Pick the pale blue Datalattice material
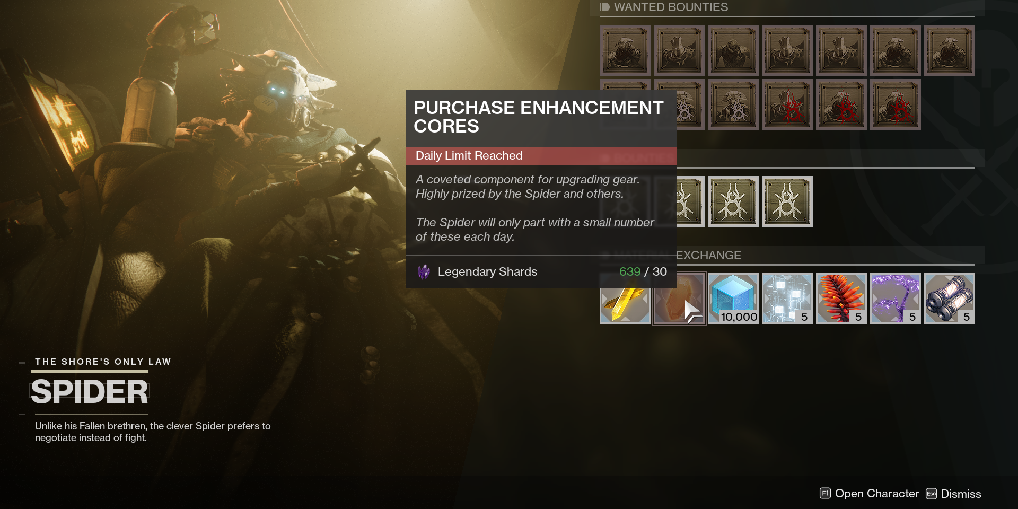This screenshot has height=509, width=1018. click(787, 299)
